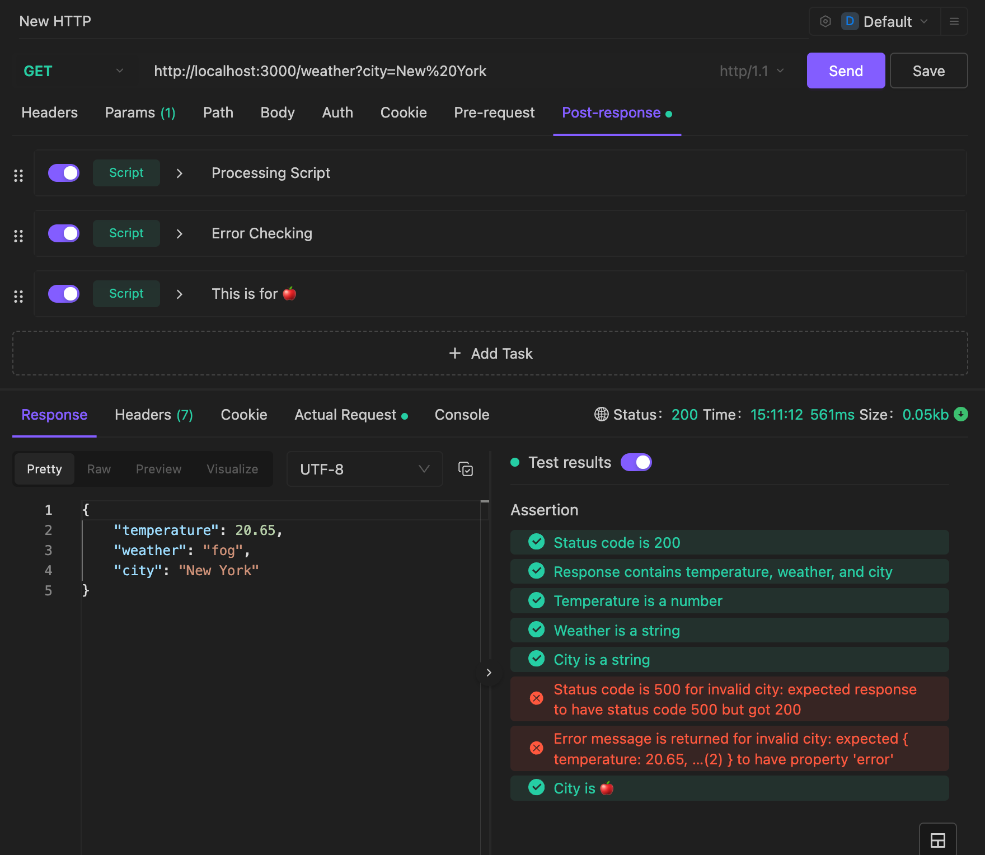
Task: Disable the This is for apple script toggle
Action: pyautogui.click(x=64, y=294)
